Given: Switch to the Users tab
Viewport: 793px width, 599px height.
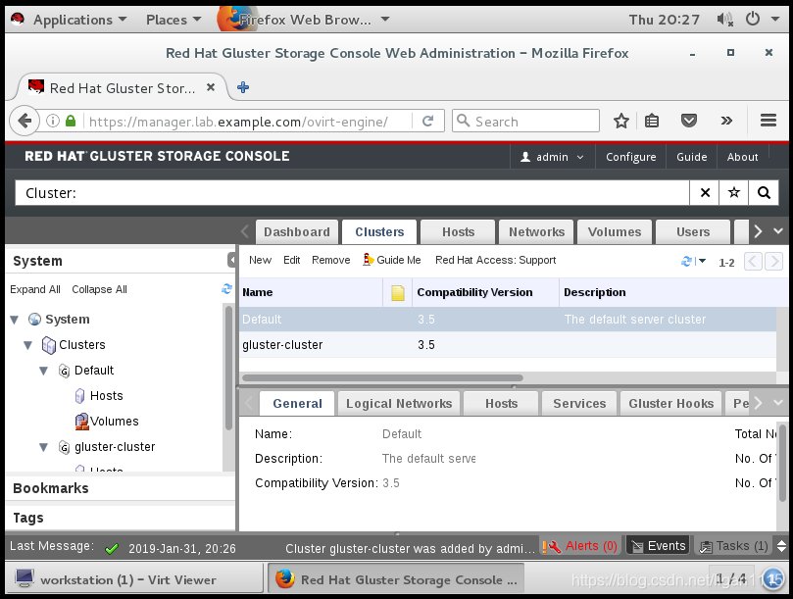Looking at the screenshot, I should [x=693, y=231].
